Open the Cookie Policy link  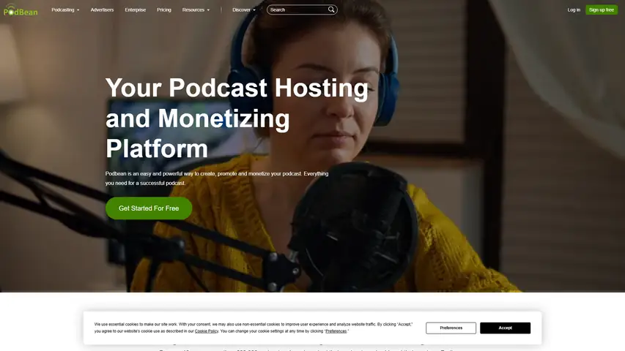(x=207, y=331)
